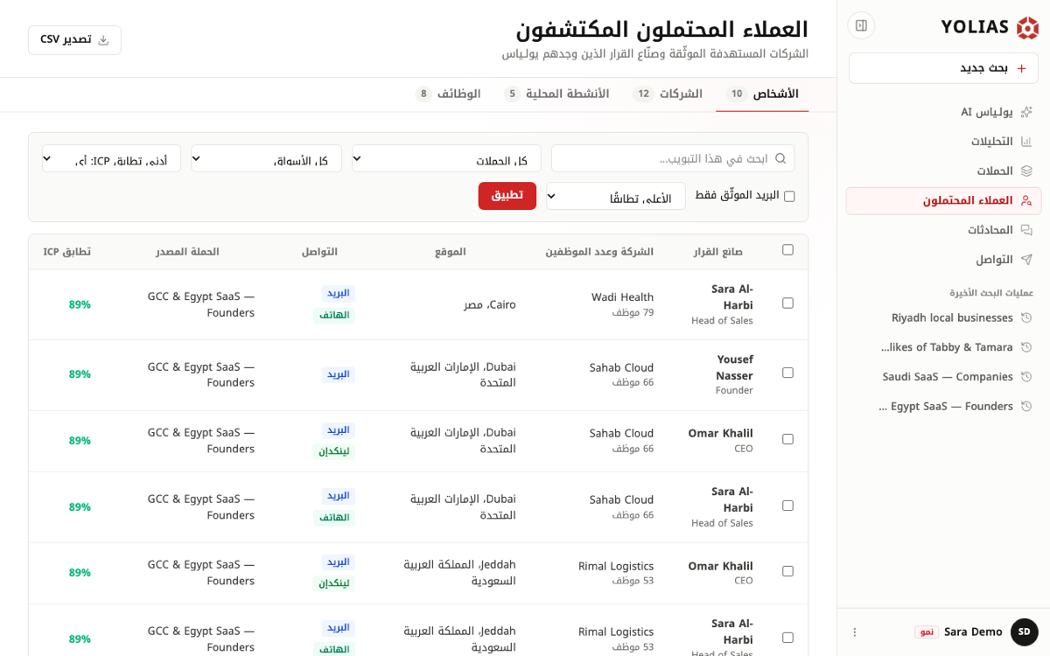Click لينكدإن badge in Omar Khalil Rimal Logistics row
The image size is (1050, 656).
[334, 583]
